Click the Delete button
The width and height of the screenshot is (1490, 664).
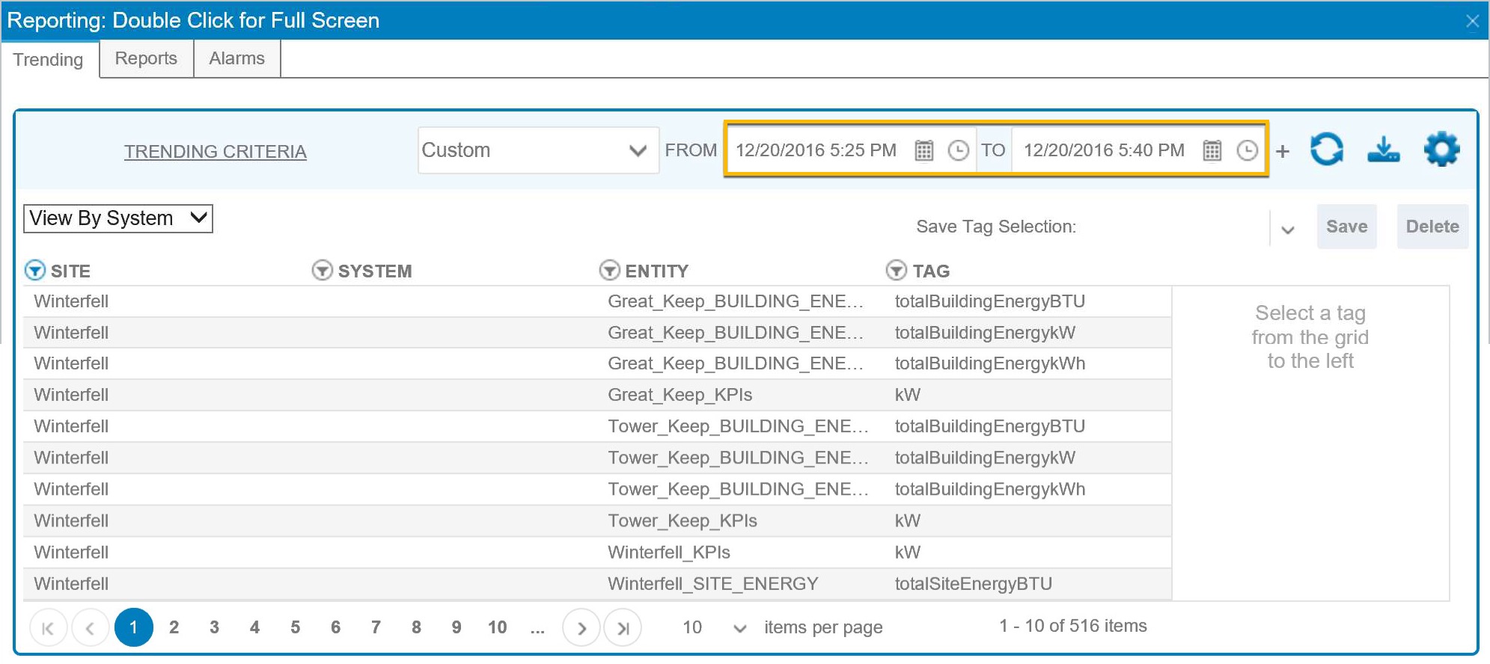(1432, 227)
